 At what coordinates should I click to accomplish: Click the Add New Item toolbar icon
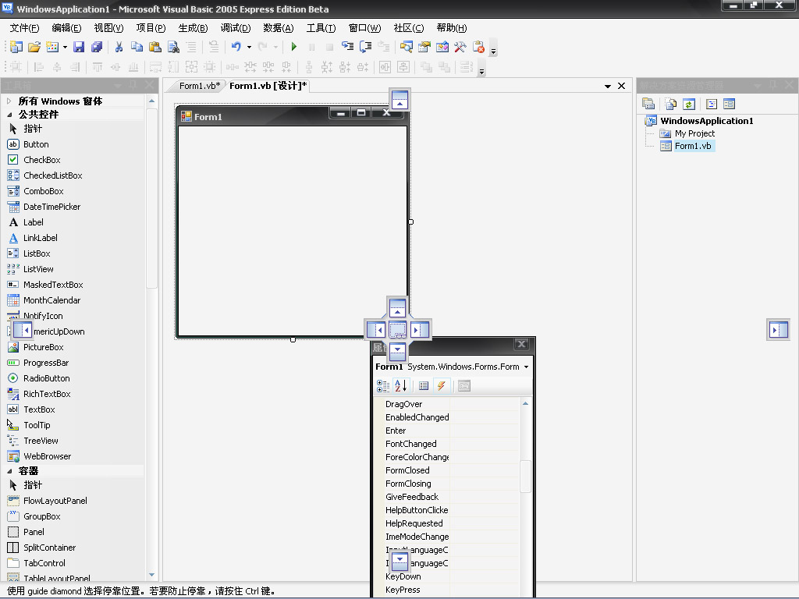coord(52,47)
